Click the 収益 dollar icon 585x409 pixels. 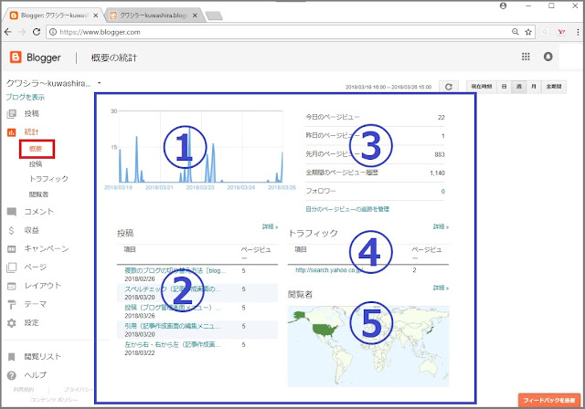point(11,231)
